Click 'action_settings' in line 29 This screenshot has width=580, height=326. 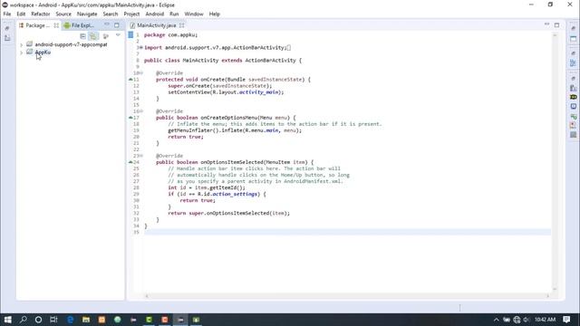click(x=235, y=194)
